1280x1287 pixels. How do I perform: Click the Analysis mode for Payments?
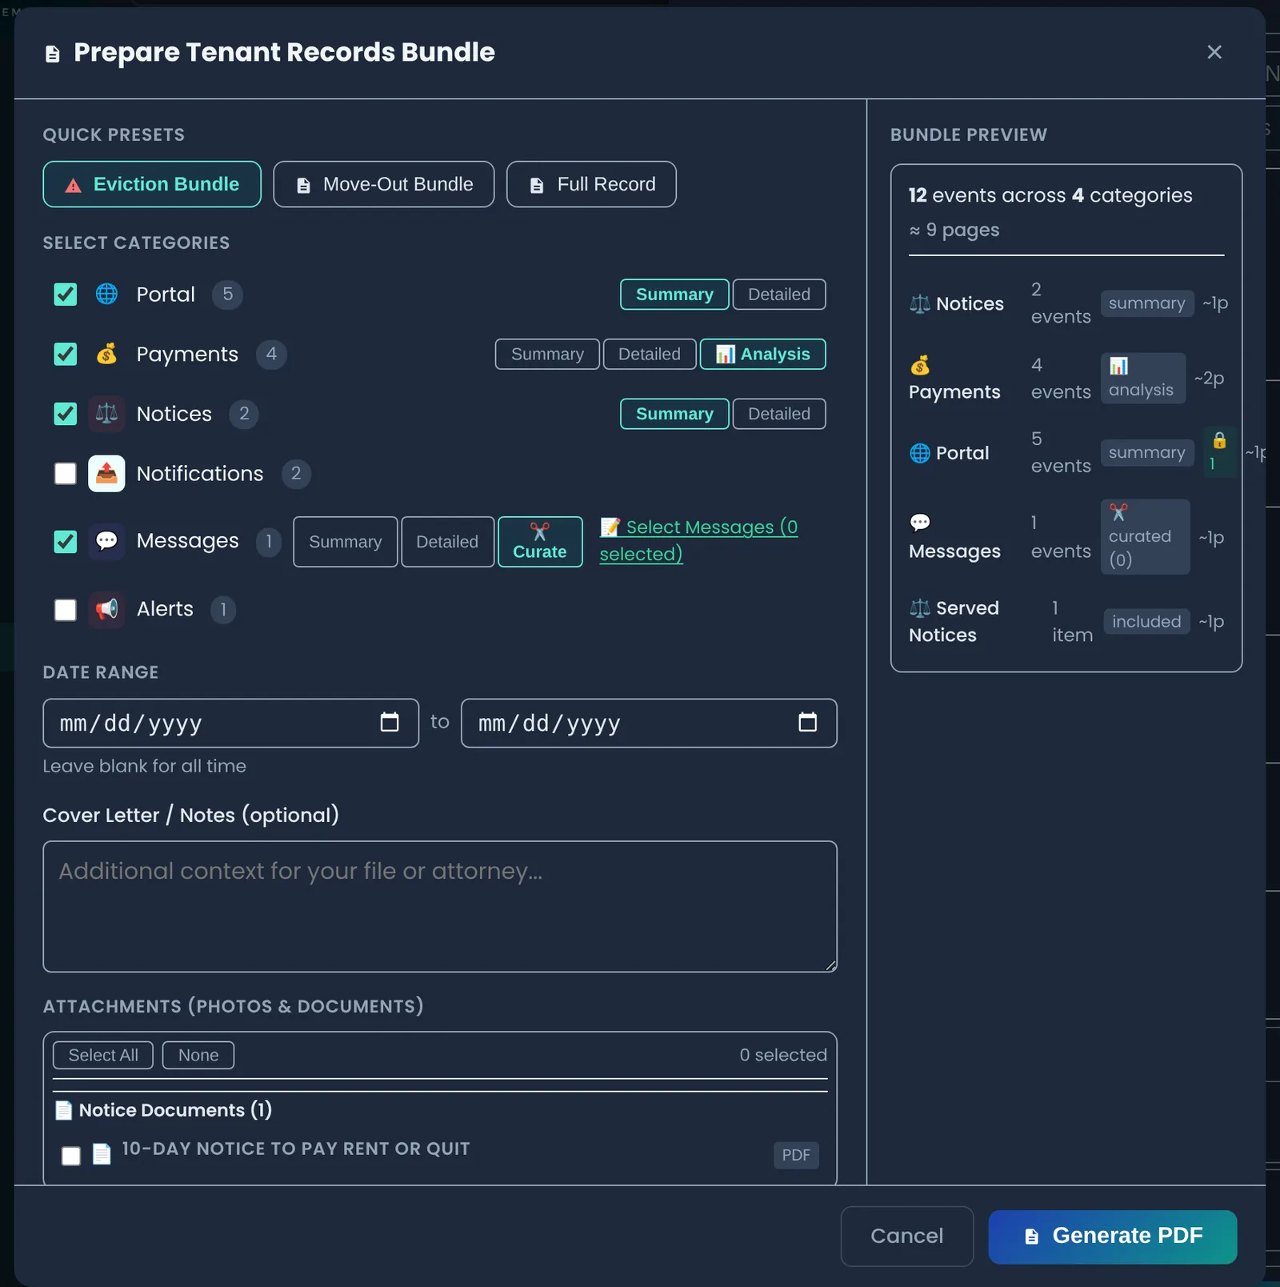762,355
